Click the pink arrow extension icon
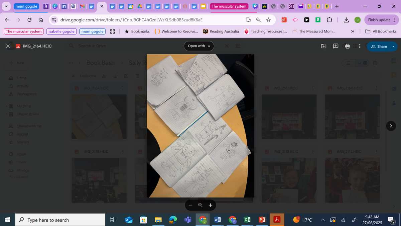 295,20
